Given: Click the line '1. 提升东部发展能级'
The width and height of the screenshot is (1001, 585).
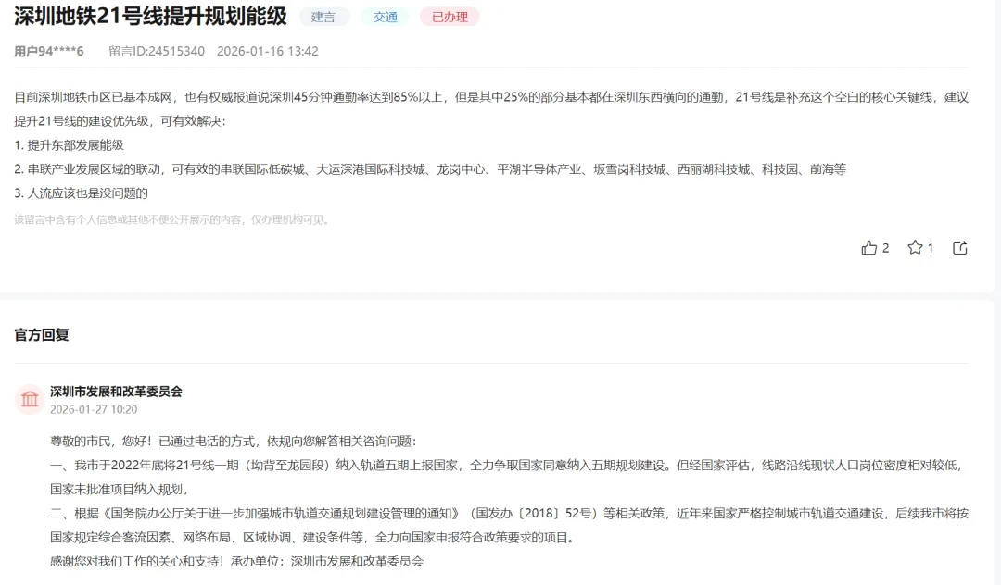Looking at the screenshot, I should pos(69,145).
